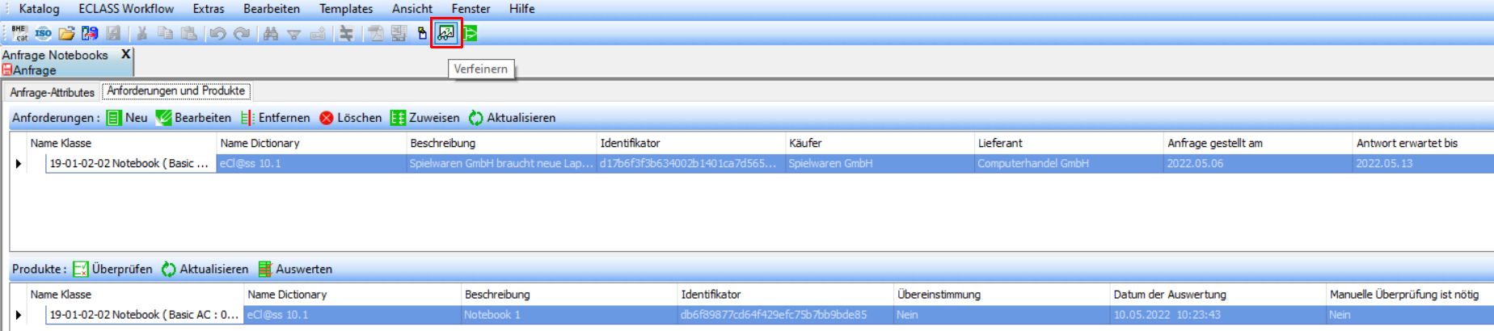Click the Verfeinern (refine) toolbar icon
Screen dimensions: 1494x331
coord(445,33)
